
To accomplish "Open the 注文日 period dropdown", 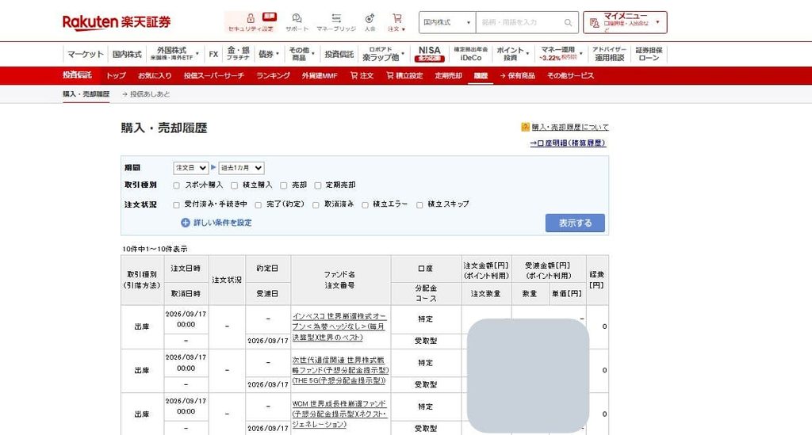I will (x=190, y=168).
